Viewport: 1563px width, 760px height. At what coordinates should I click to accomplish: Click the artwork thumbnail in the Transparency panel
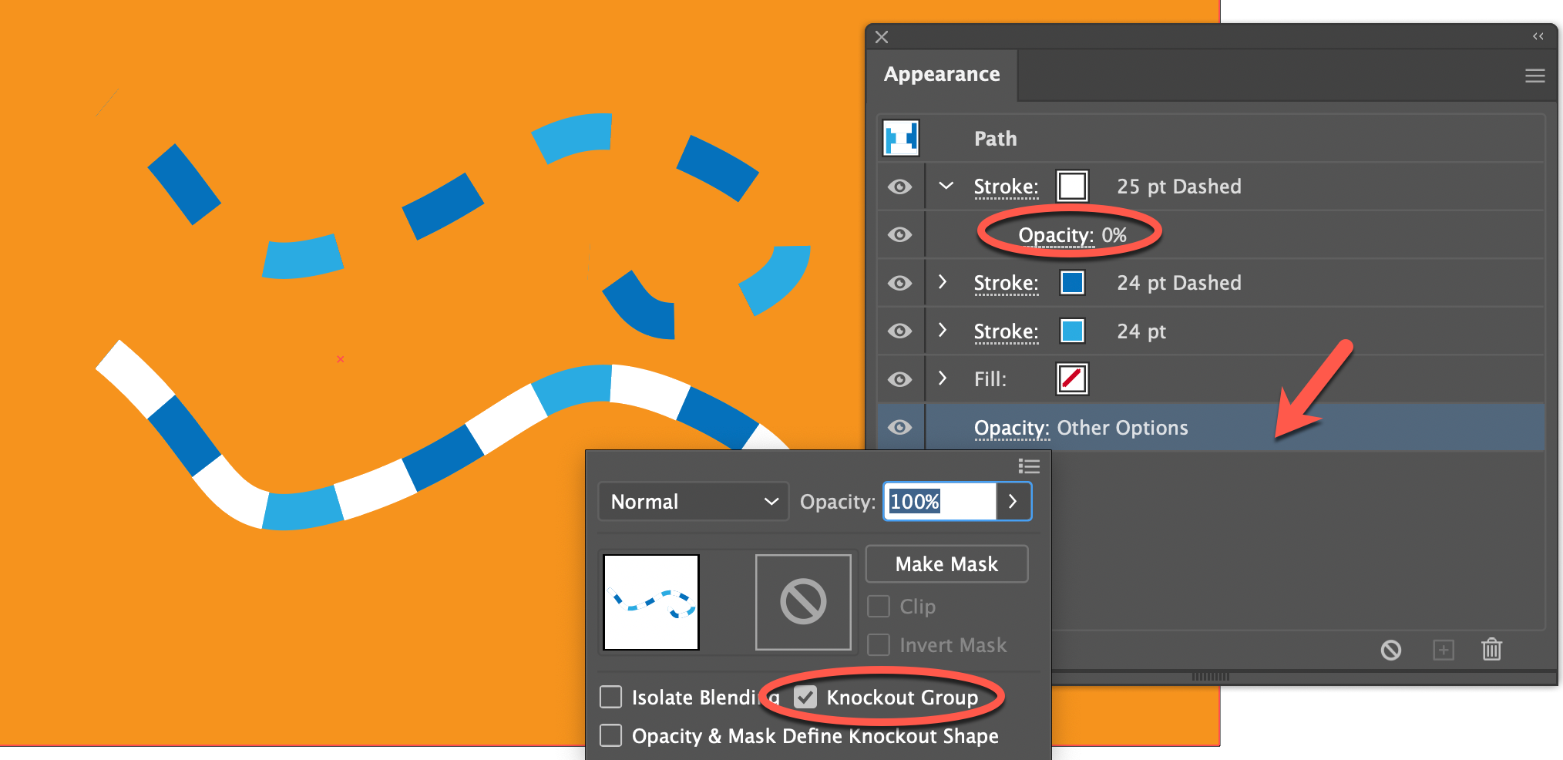(650, 601)
